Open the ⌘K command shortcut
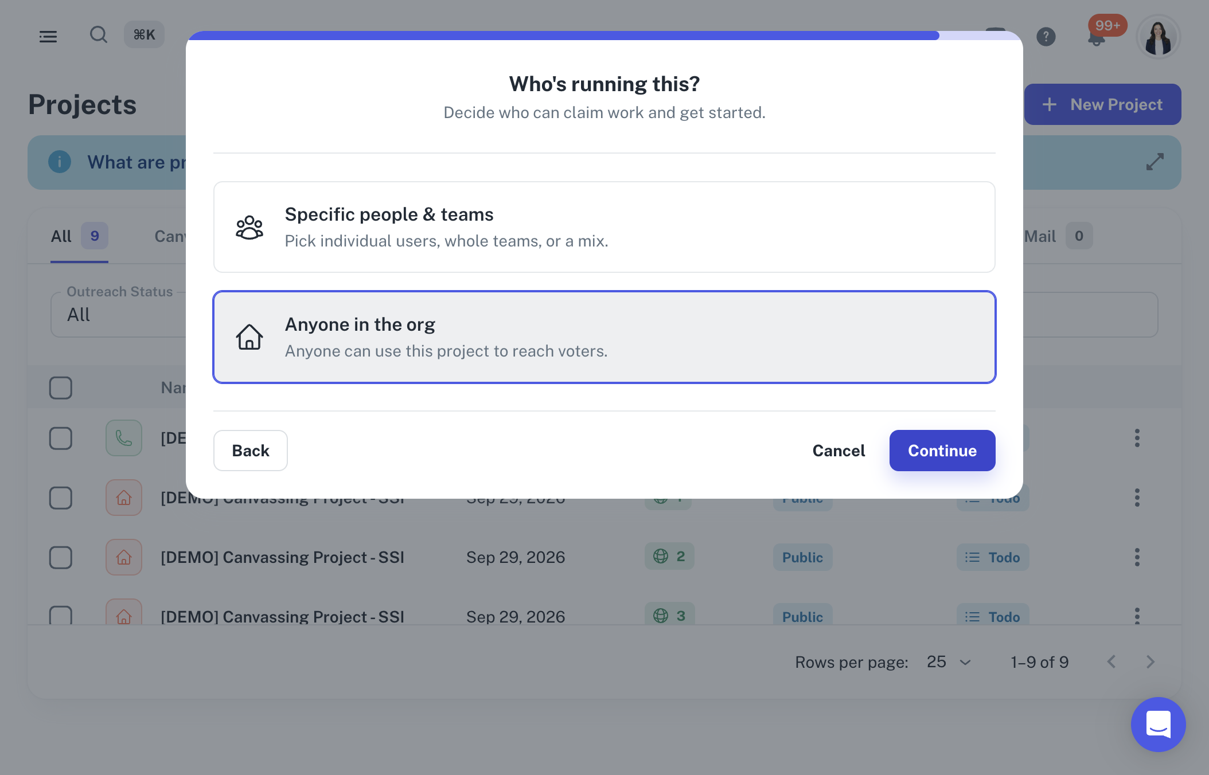 (x=145, y=35)
